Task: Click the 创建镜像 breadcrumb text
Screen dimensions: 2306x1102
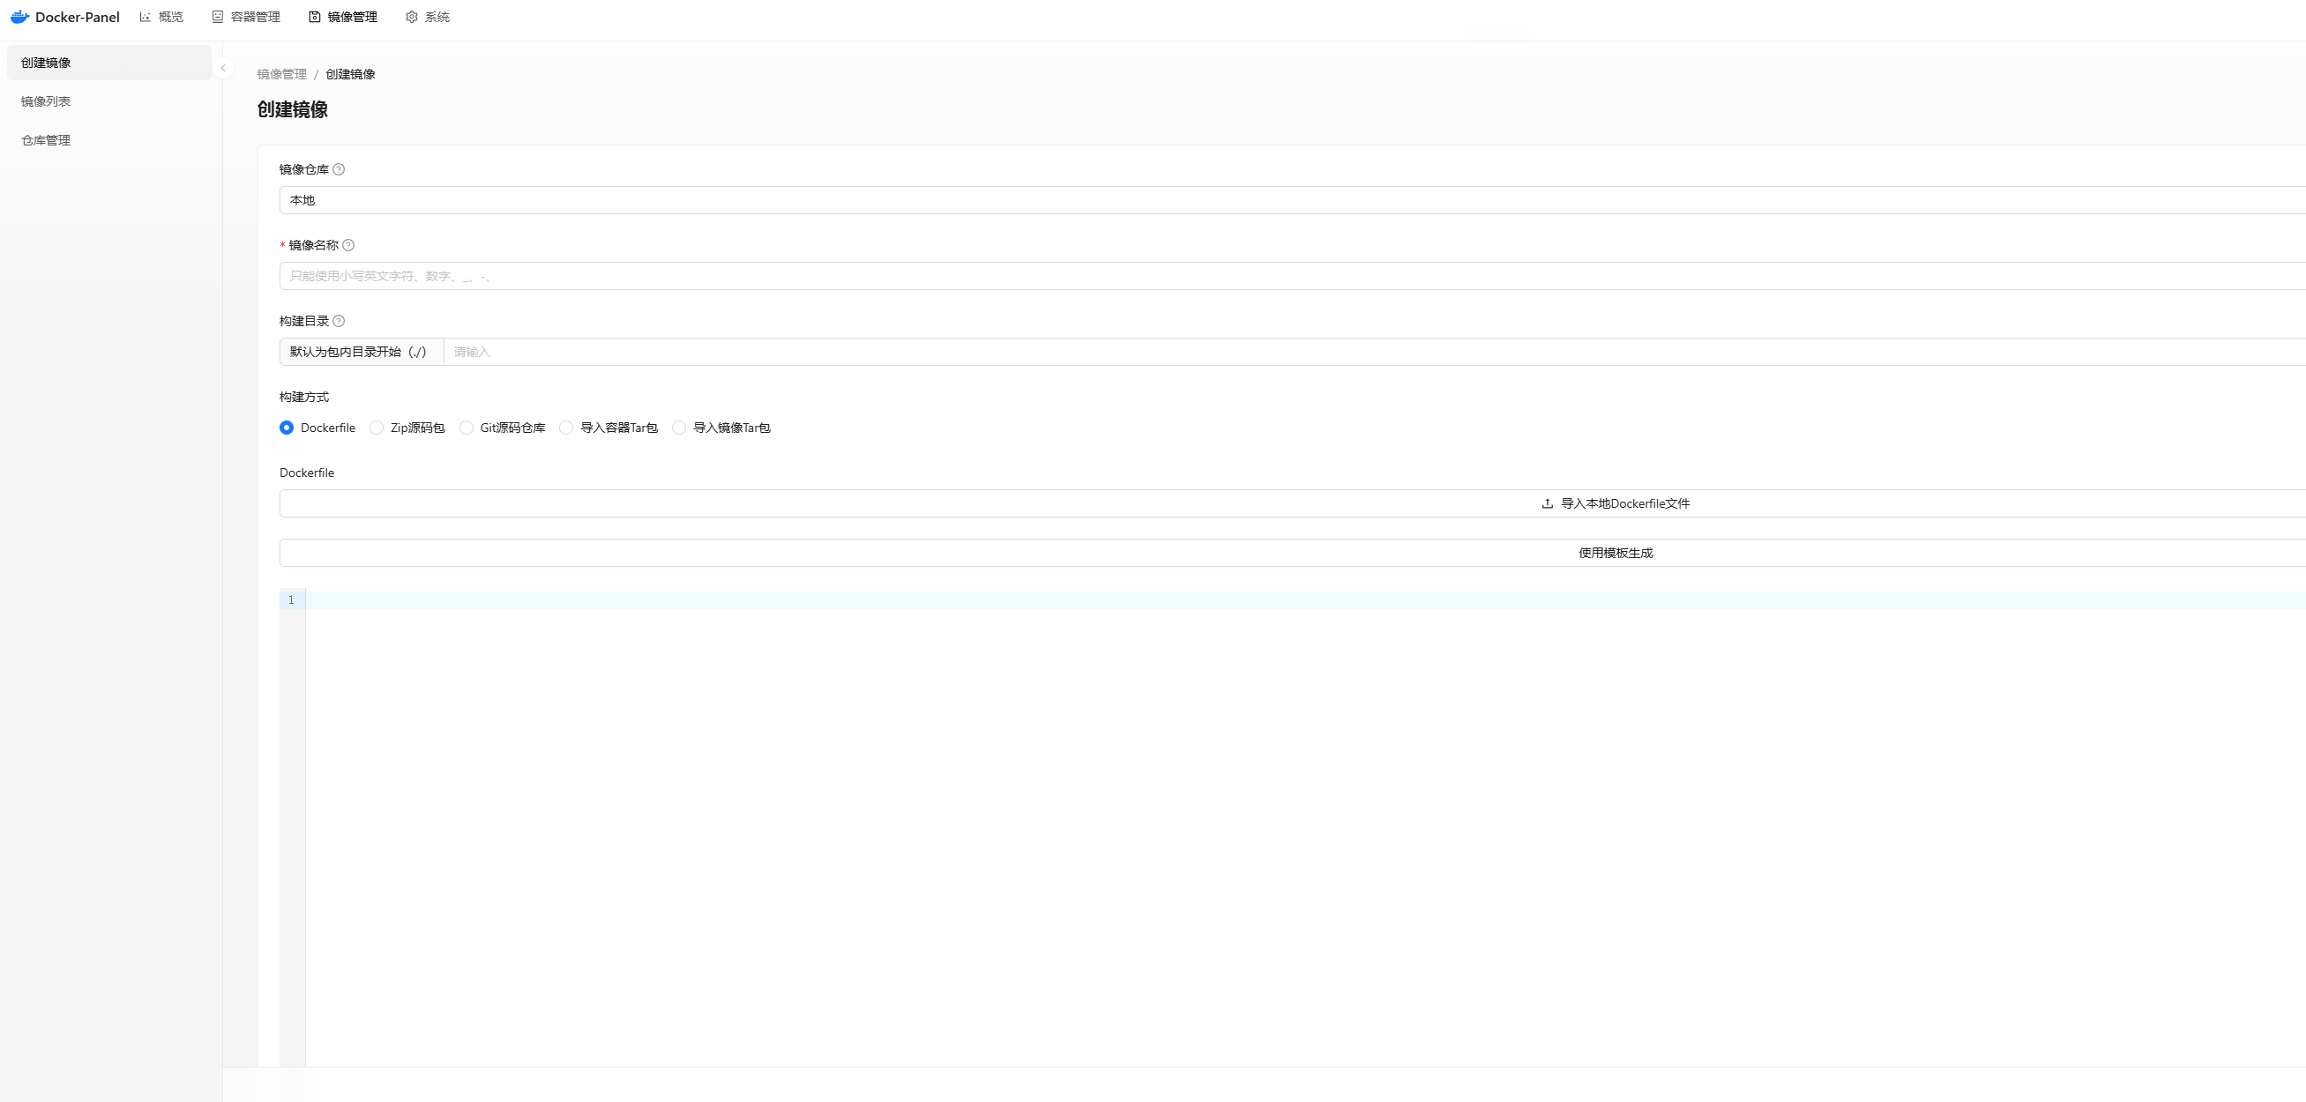Action: pyautogui.click(x=350, y=74)
